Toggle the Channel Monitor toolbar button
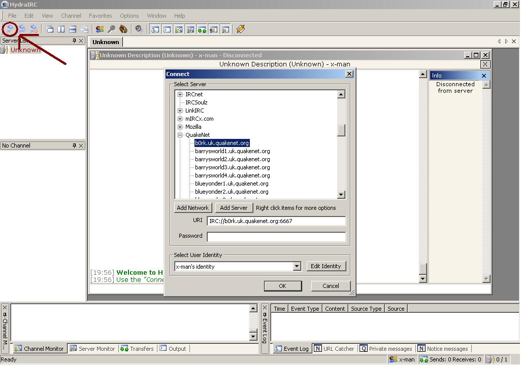Image resolution: width=521 pixels, height=365 pixels. [x=178, y=29]
